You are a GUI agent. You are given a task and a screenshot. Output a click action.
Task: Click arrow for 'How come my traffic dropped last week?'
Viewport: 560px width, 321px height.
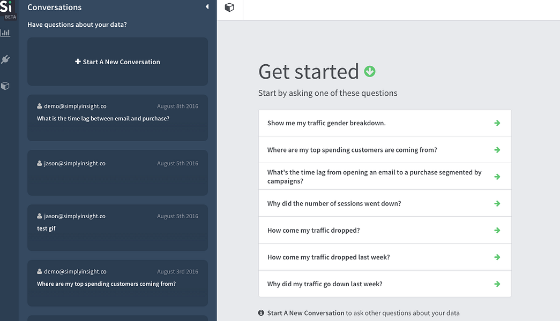coord(497,257)
